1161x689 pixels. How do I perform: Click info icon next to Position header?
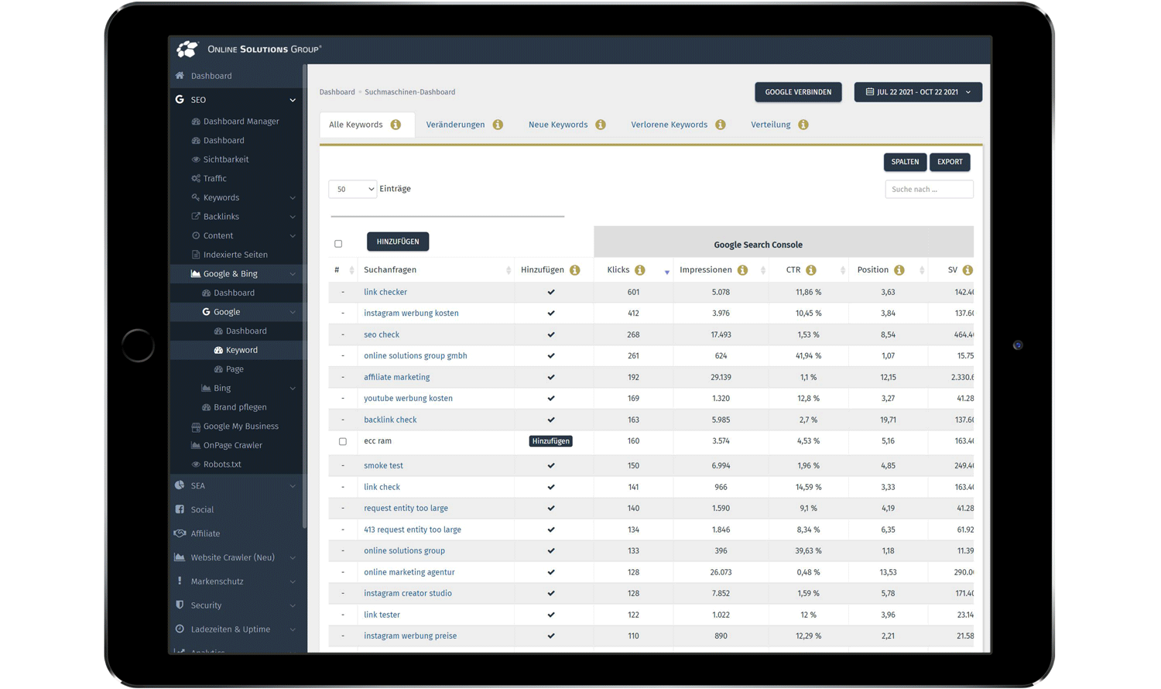tap(899, 270)
